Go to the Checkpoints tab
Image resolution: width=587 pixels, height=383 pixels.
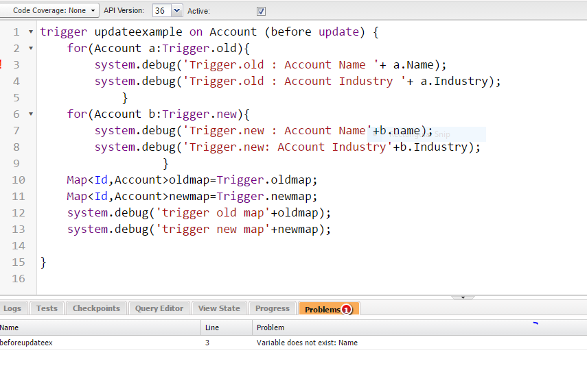[x=96, y=308]
